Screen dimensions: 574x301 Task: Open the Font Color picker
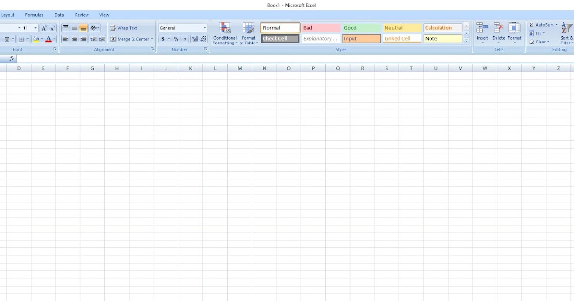(48, 39)
